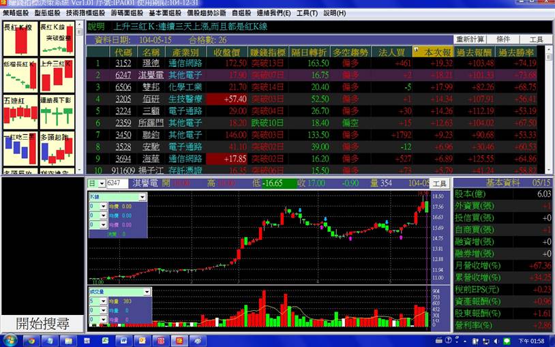Click 工具 button next to 條件

pos(536,40)
